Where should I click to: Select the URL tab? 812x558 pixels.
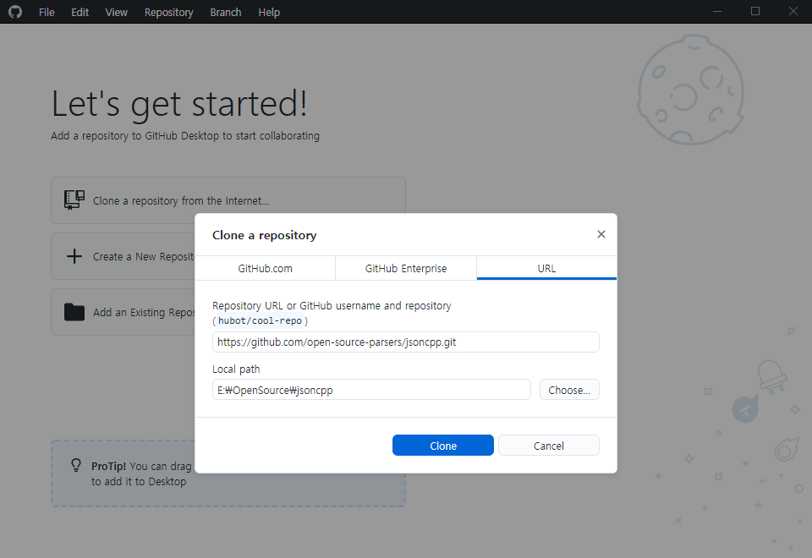546,268
